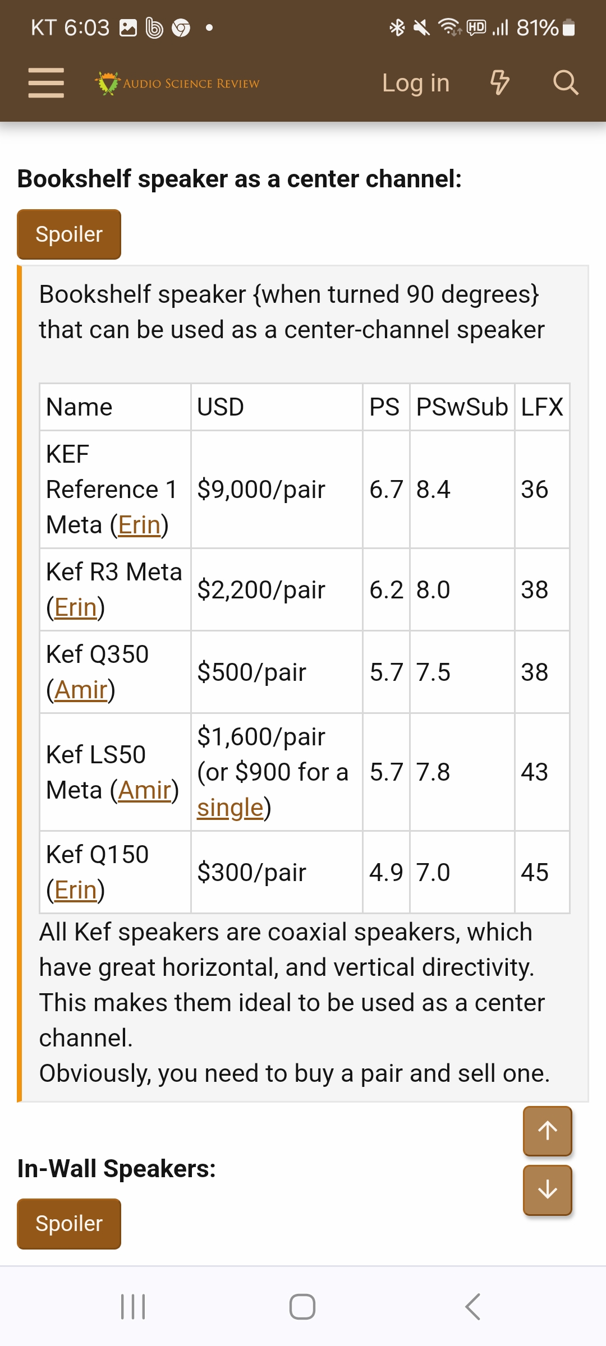Open Amir's Kef Q350 review link
Viewport: 606px width, 1346px height.
81,690
